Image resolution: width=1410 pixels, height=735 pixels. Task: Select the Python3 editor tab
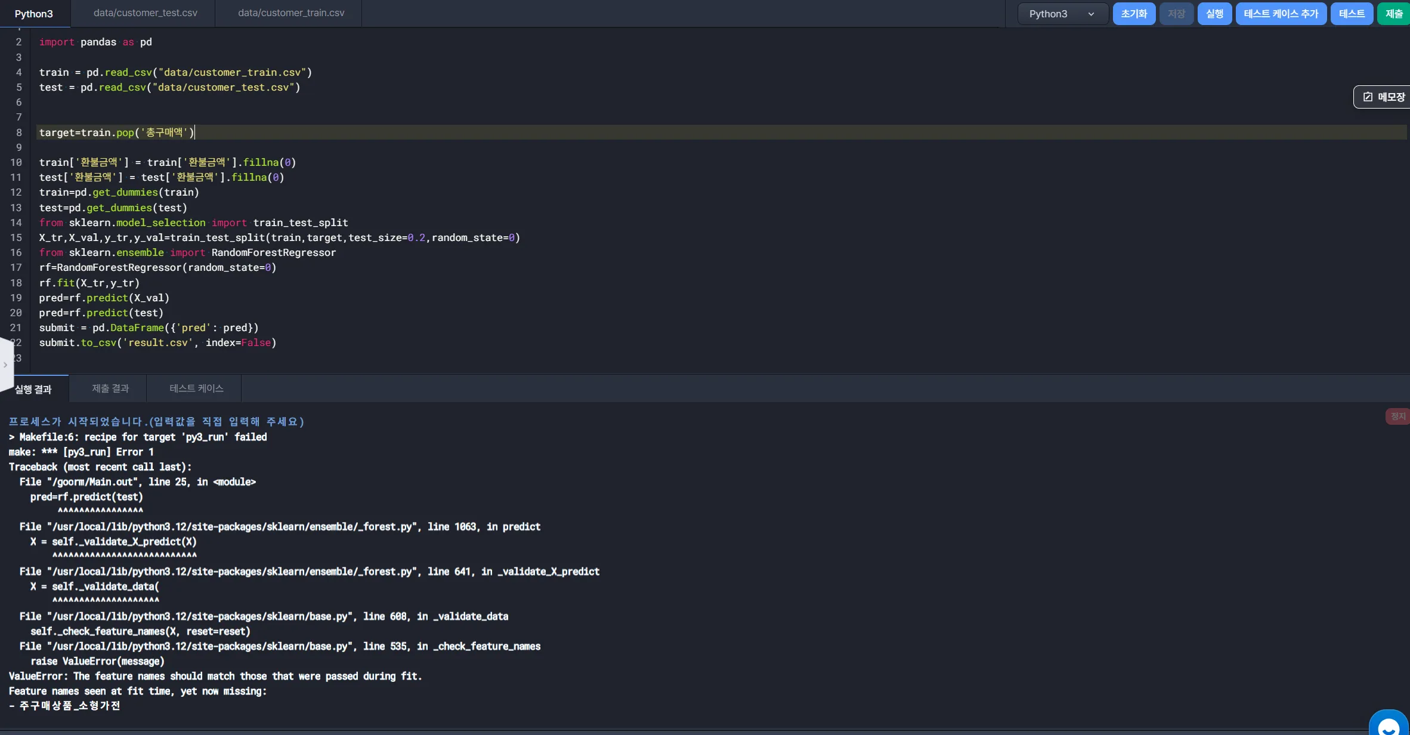tap(34, 13)
